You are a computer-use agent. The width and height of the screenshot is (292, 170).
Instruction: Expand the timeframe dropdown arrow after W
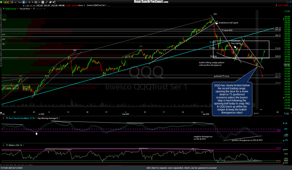[33, 2]
